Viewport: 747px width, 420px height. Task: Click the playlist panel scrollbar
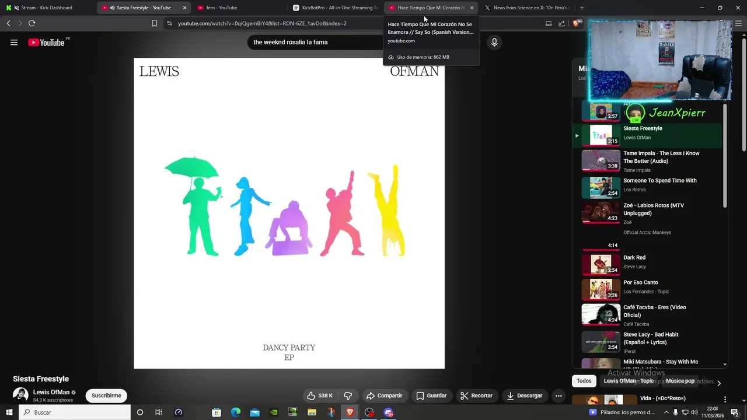tap(725, 155)
